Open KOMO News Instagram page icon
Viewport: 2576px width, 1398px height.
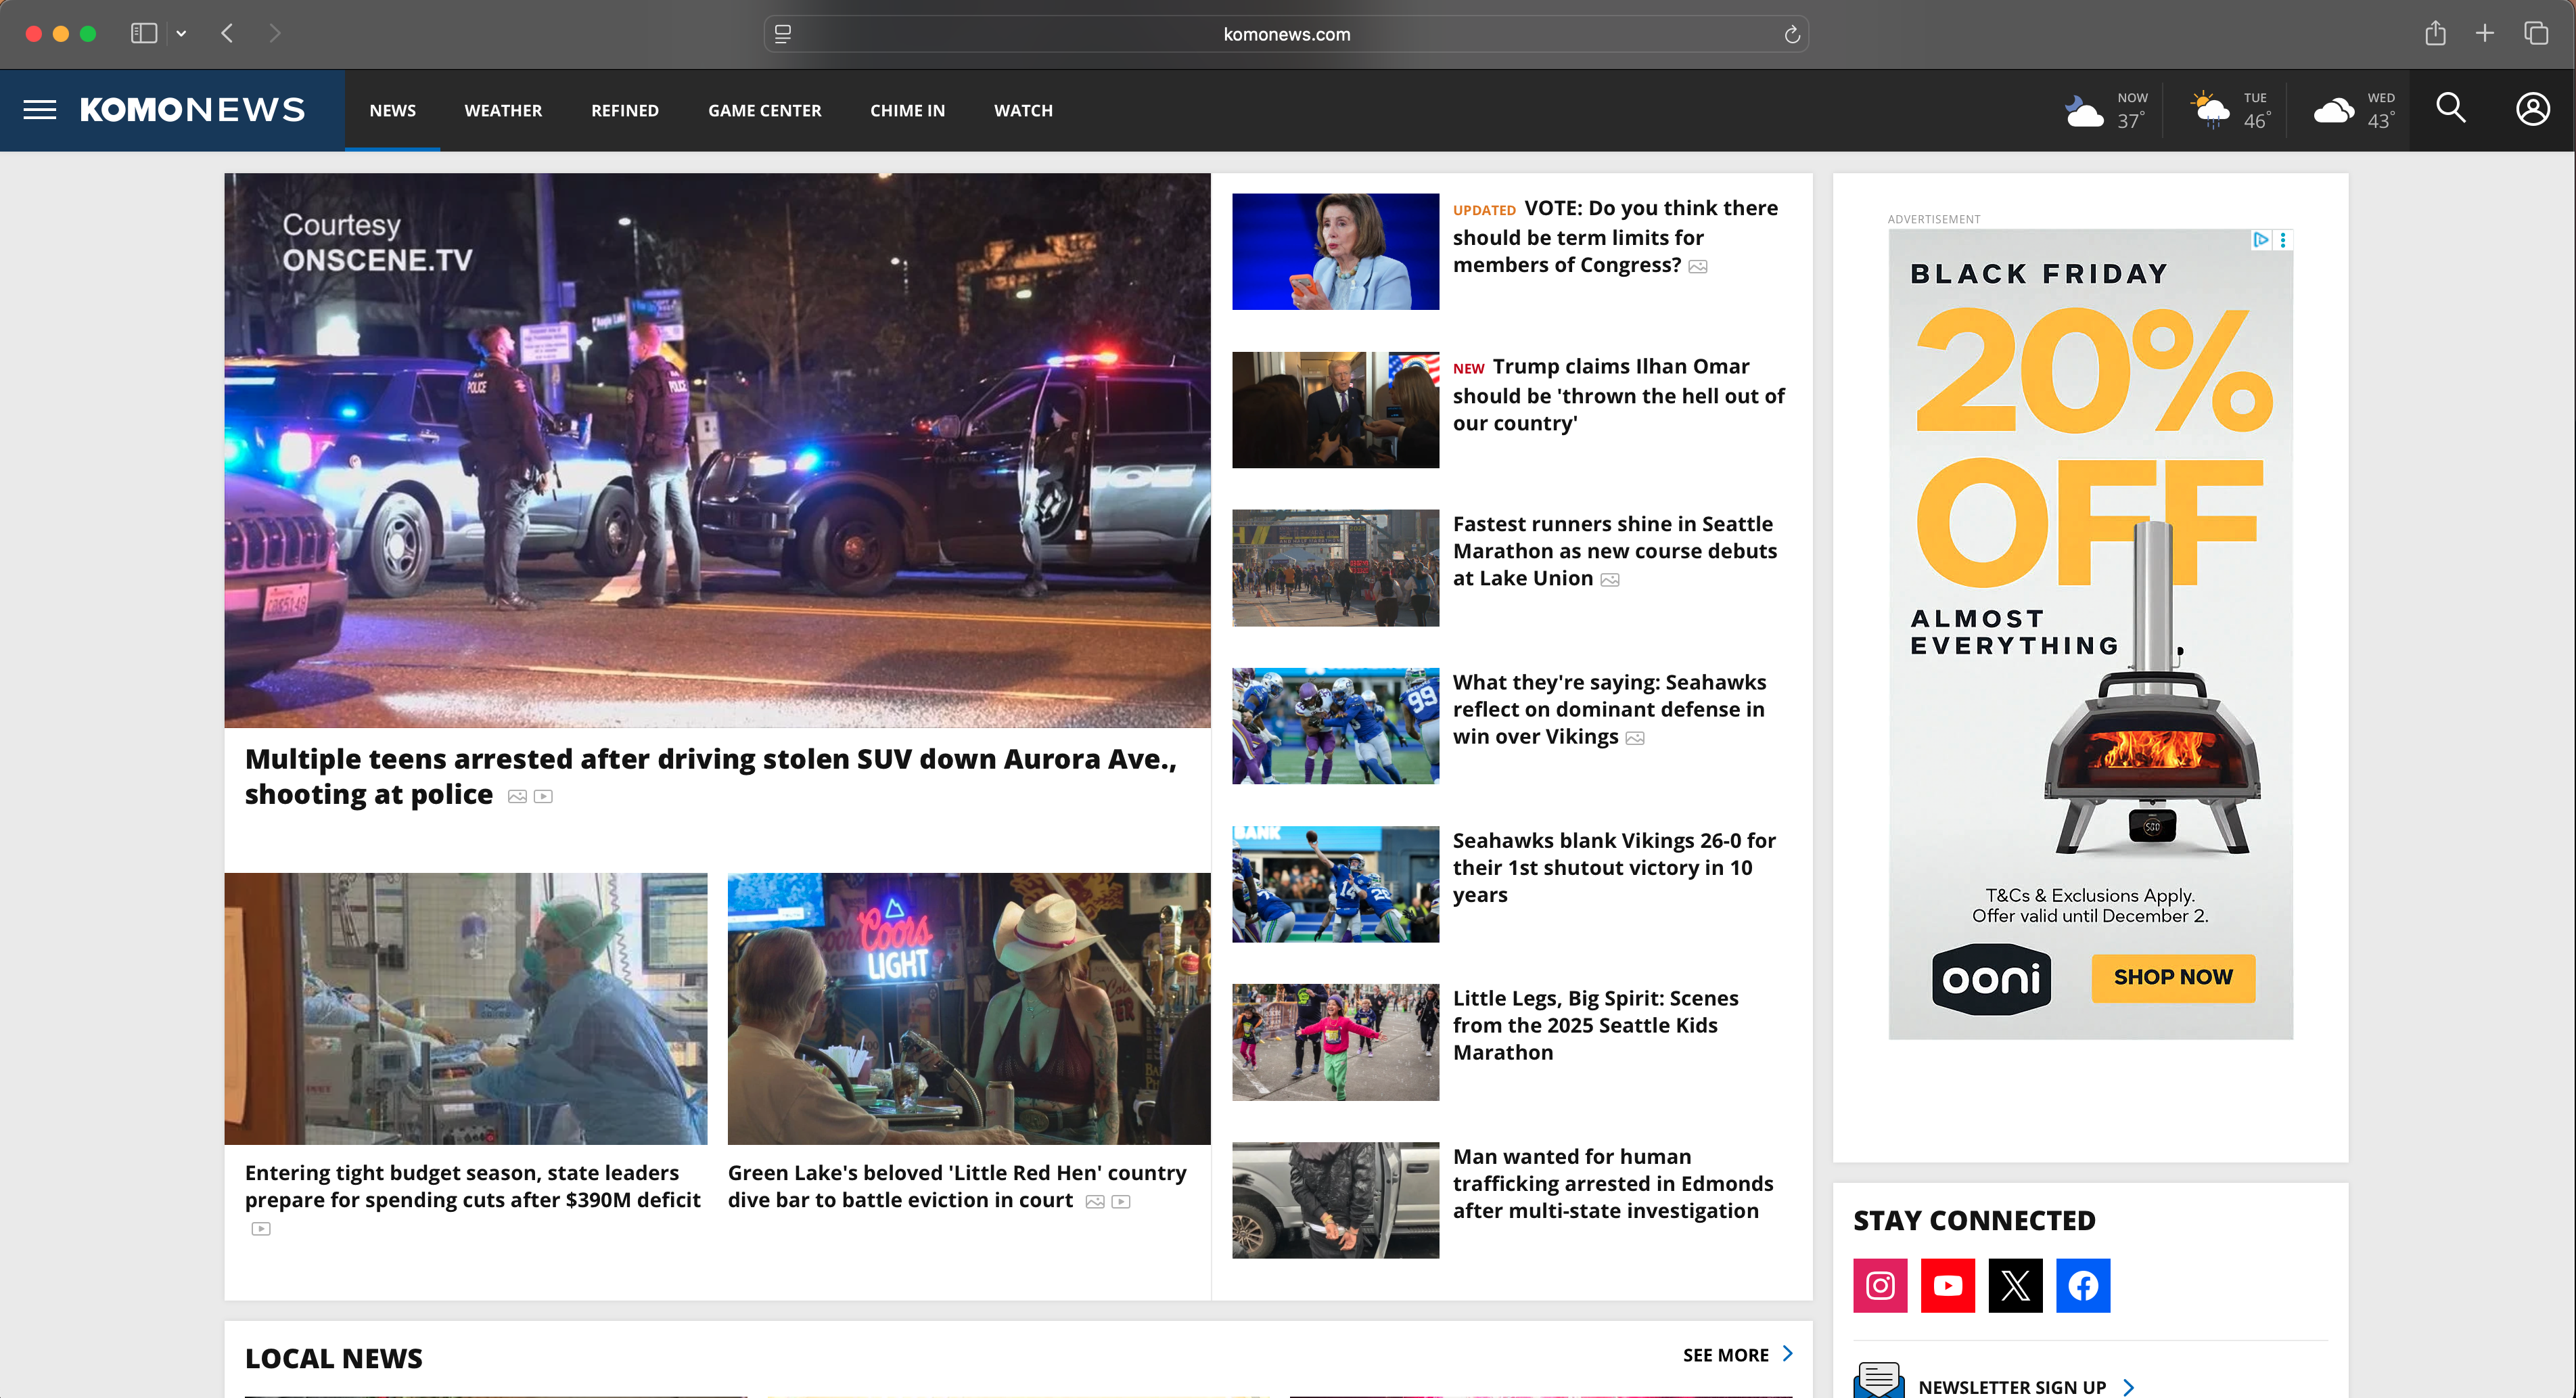coord(1880,1286)
